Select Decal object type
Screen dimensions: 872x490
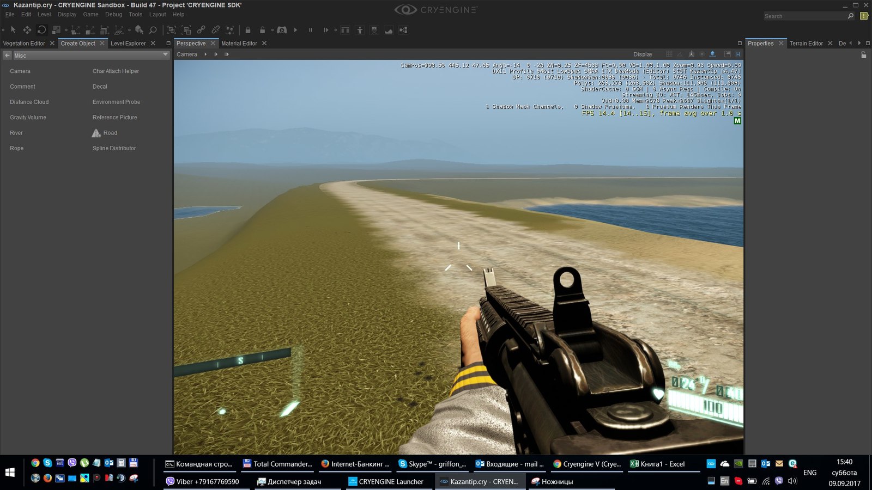(100, 87)
